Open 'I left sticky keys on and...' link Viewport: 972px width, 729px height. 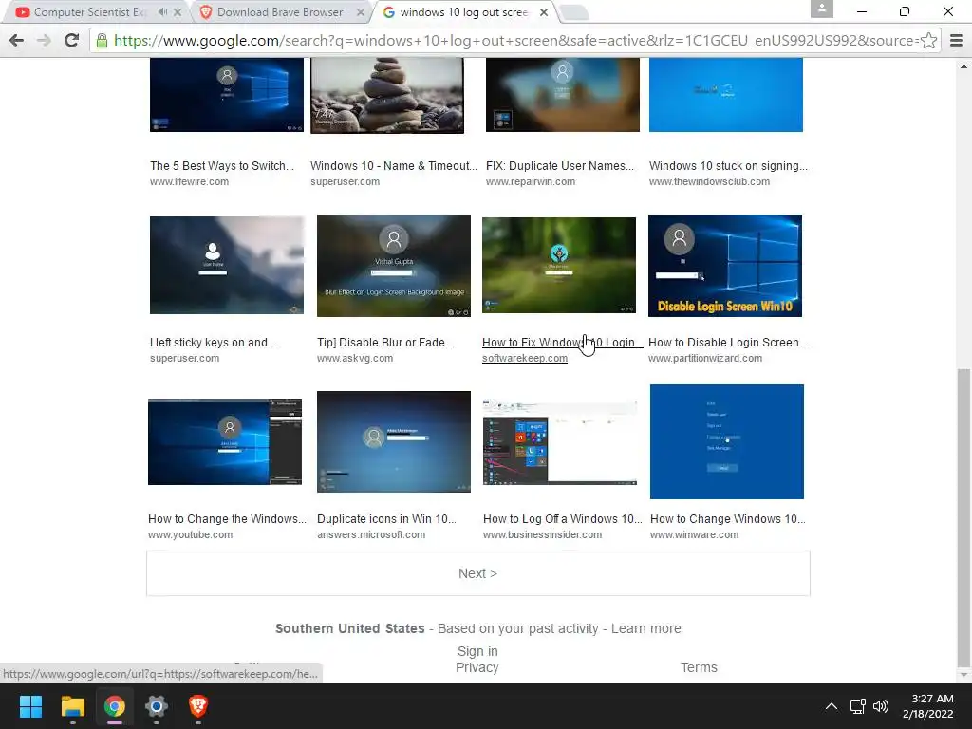[x=214, y=342]
